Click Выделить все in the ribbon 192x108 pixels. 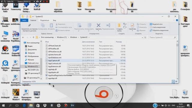[156, 24]
